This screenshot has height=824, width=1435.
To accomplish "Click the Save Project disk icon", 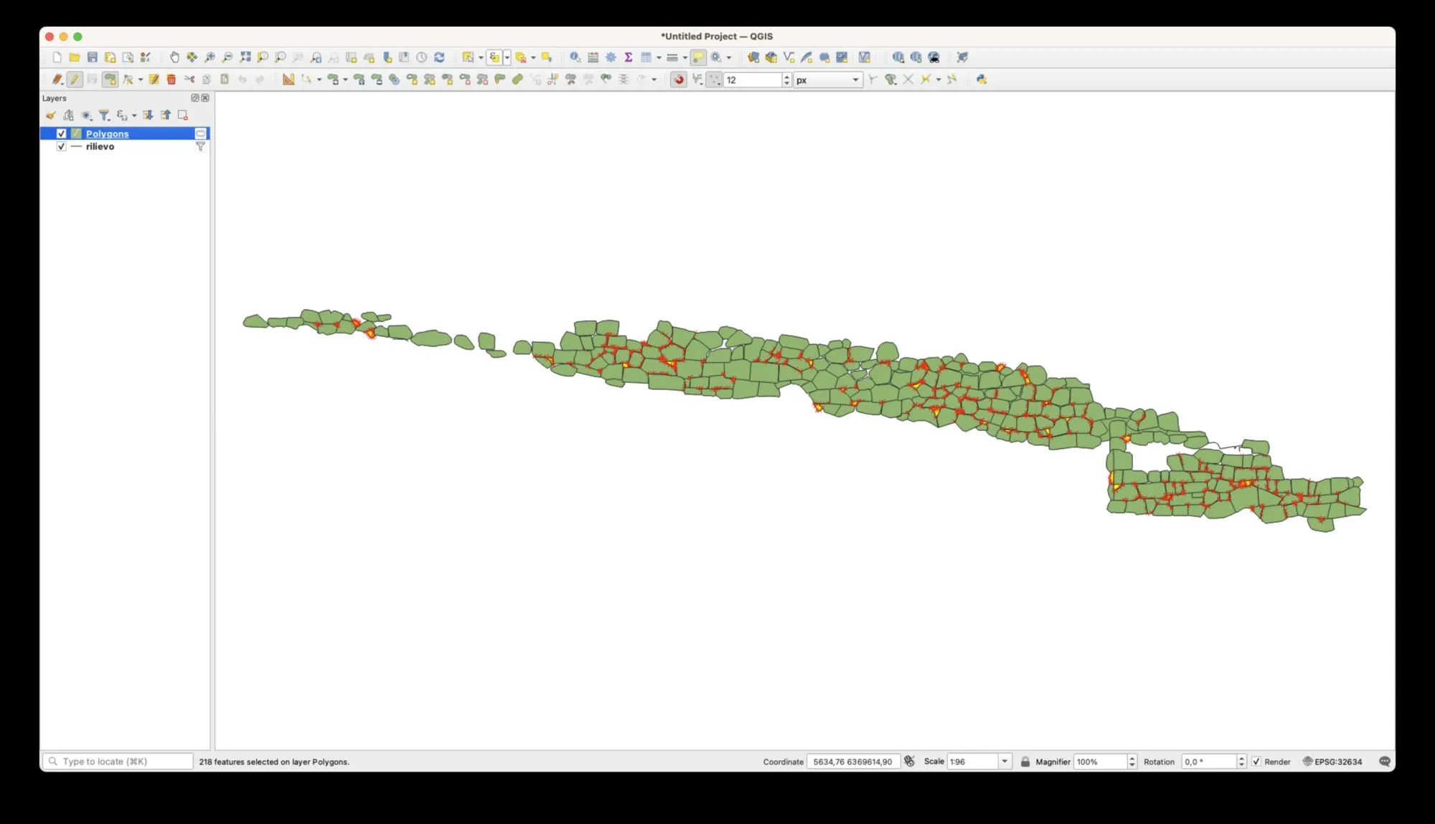I will (x=92, y=57).
